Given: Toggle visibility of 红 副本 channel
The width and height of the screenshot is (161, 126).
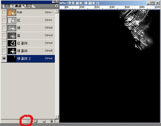Looking at the screenshot, I should click(4, 43).
